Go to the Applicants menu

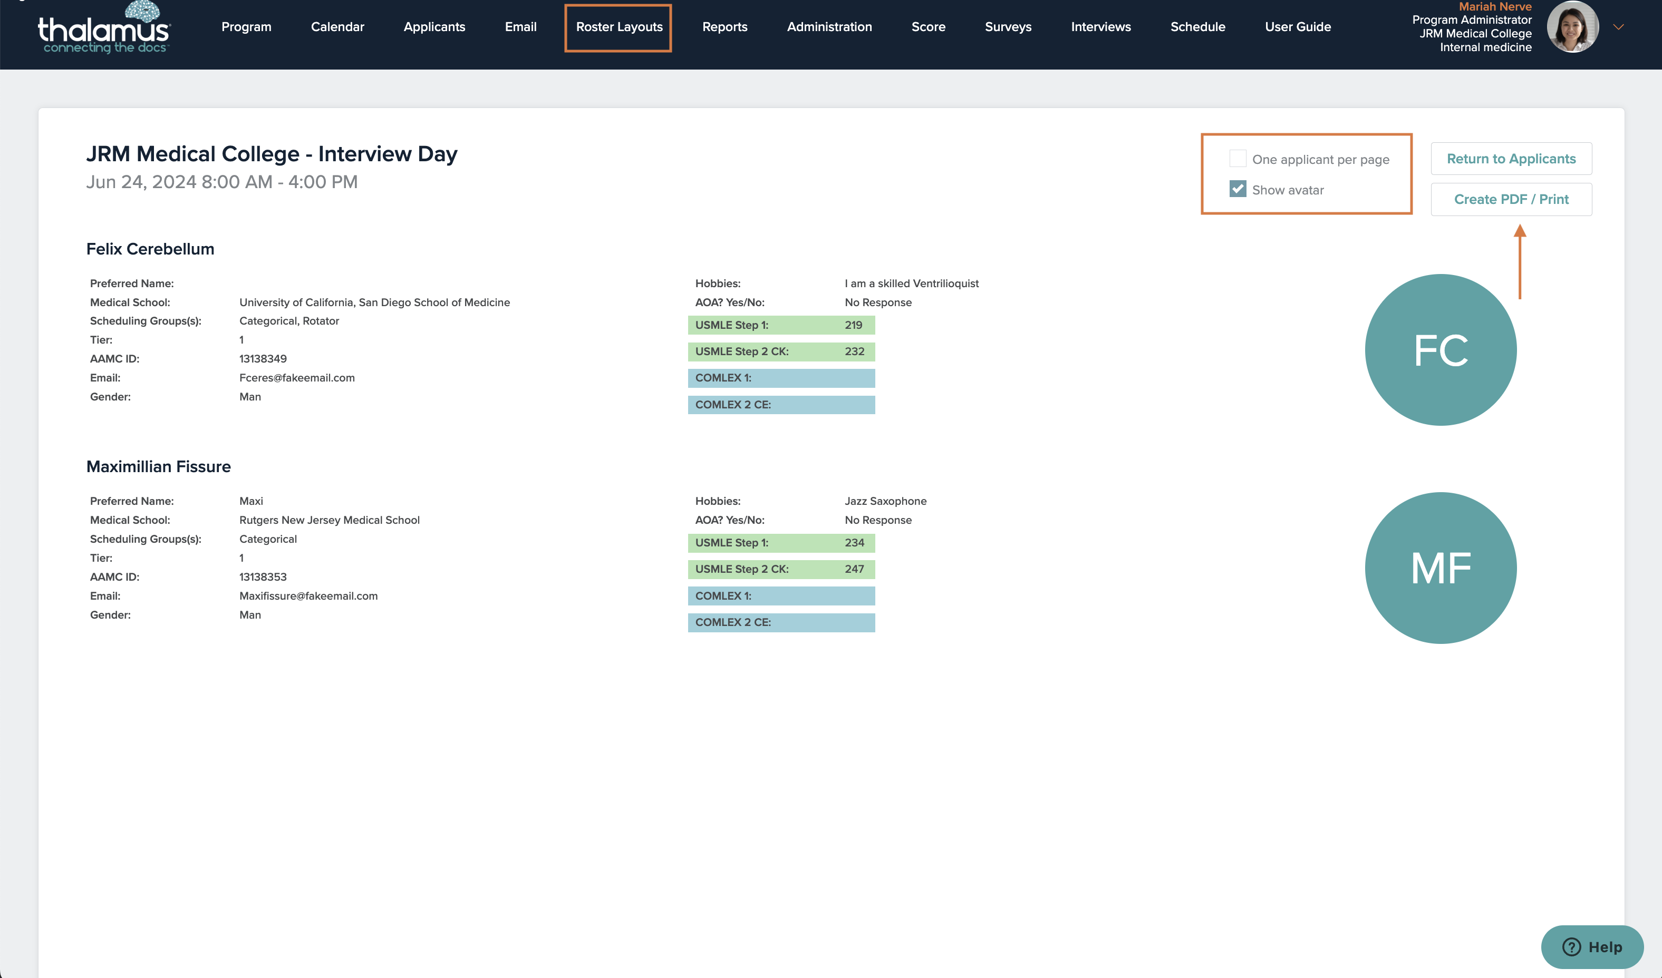click(434, 27)
